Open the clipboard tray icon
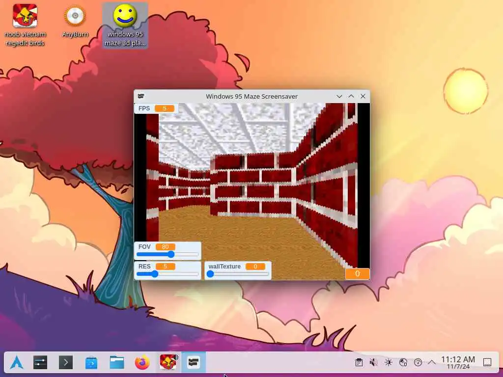Screen dimensions: 503x377 359,363
